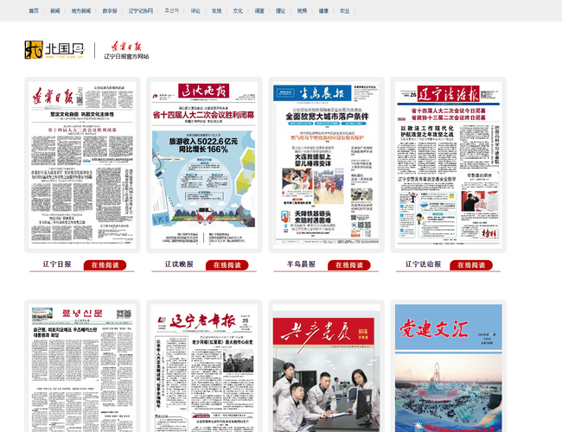
Task: Click 在线阅读 for 辽沈晚报
Action: coord(227,265)
